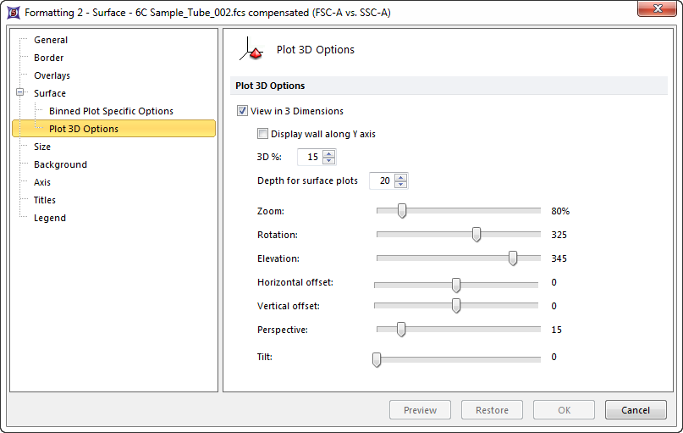683x433 pixels.
Task: Click the FCS Express app icon in title bar
Action: 14,13
